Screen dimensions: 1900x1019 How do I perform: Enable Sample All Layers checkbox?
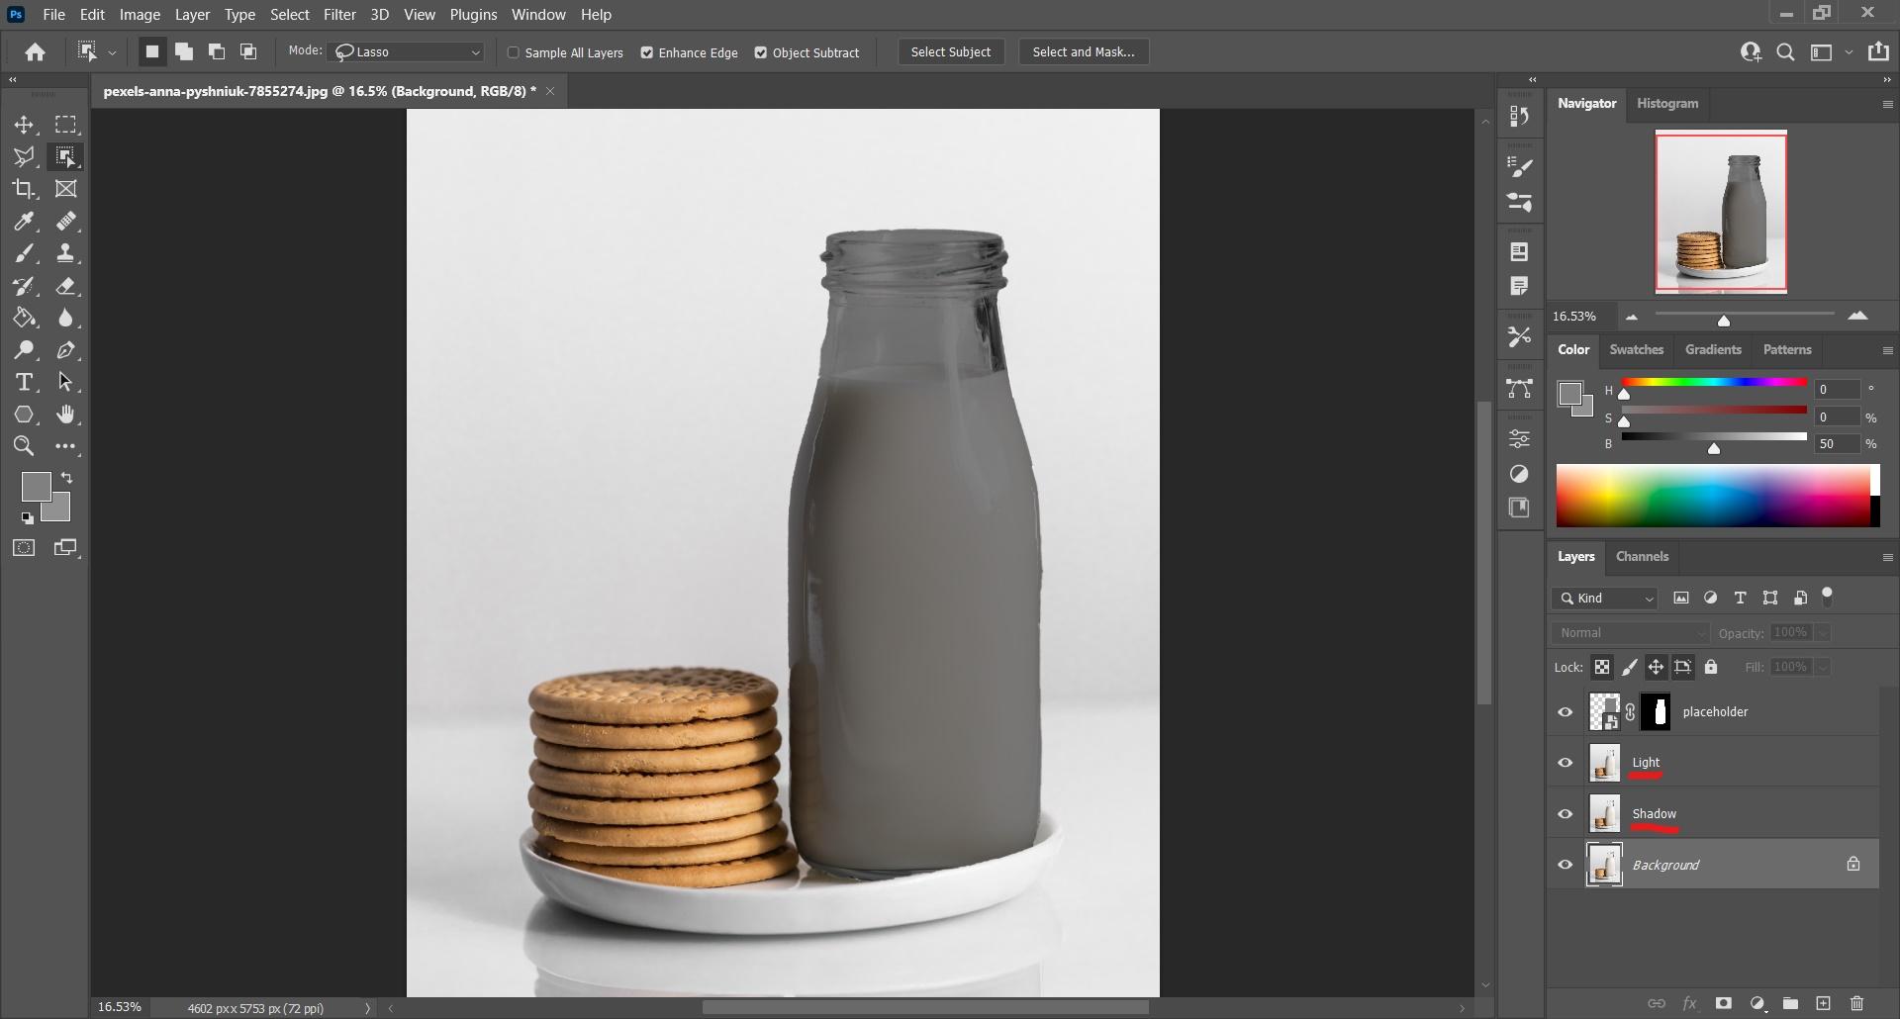tap(514, 52)
